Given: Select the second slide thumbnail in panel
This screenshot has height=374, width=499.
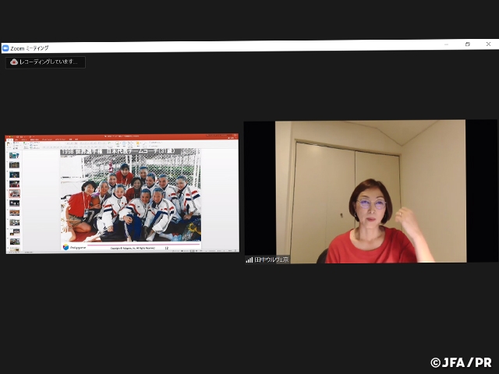Looking at the screenshot, I should 14,165.
